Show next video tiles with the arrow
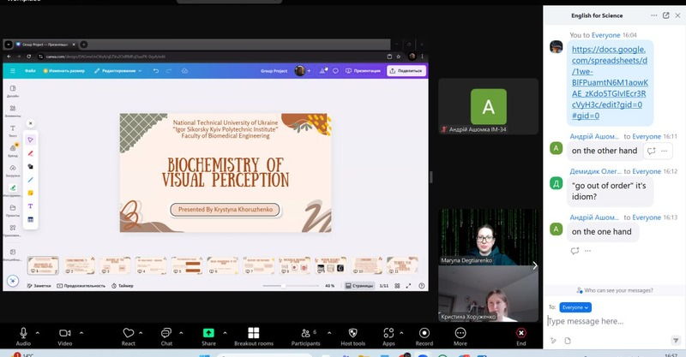686x357 pixels. (x=534, y=265)
